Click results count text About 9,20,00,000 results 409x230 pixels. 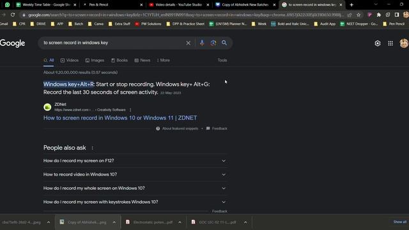click(81, 72)
